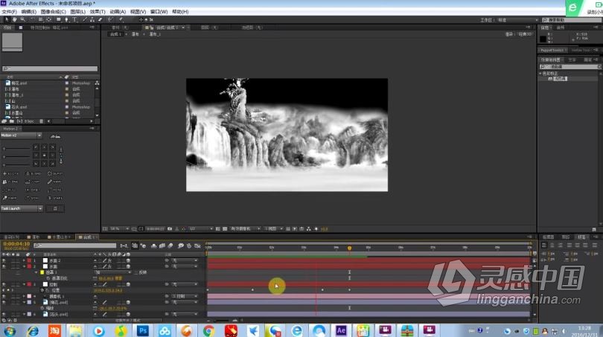Click the right-align paragraph icon

coord(561,245)
